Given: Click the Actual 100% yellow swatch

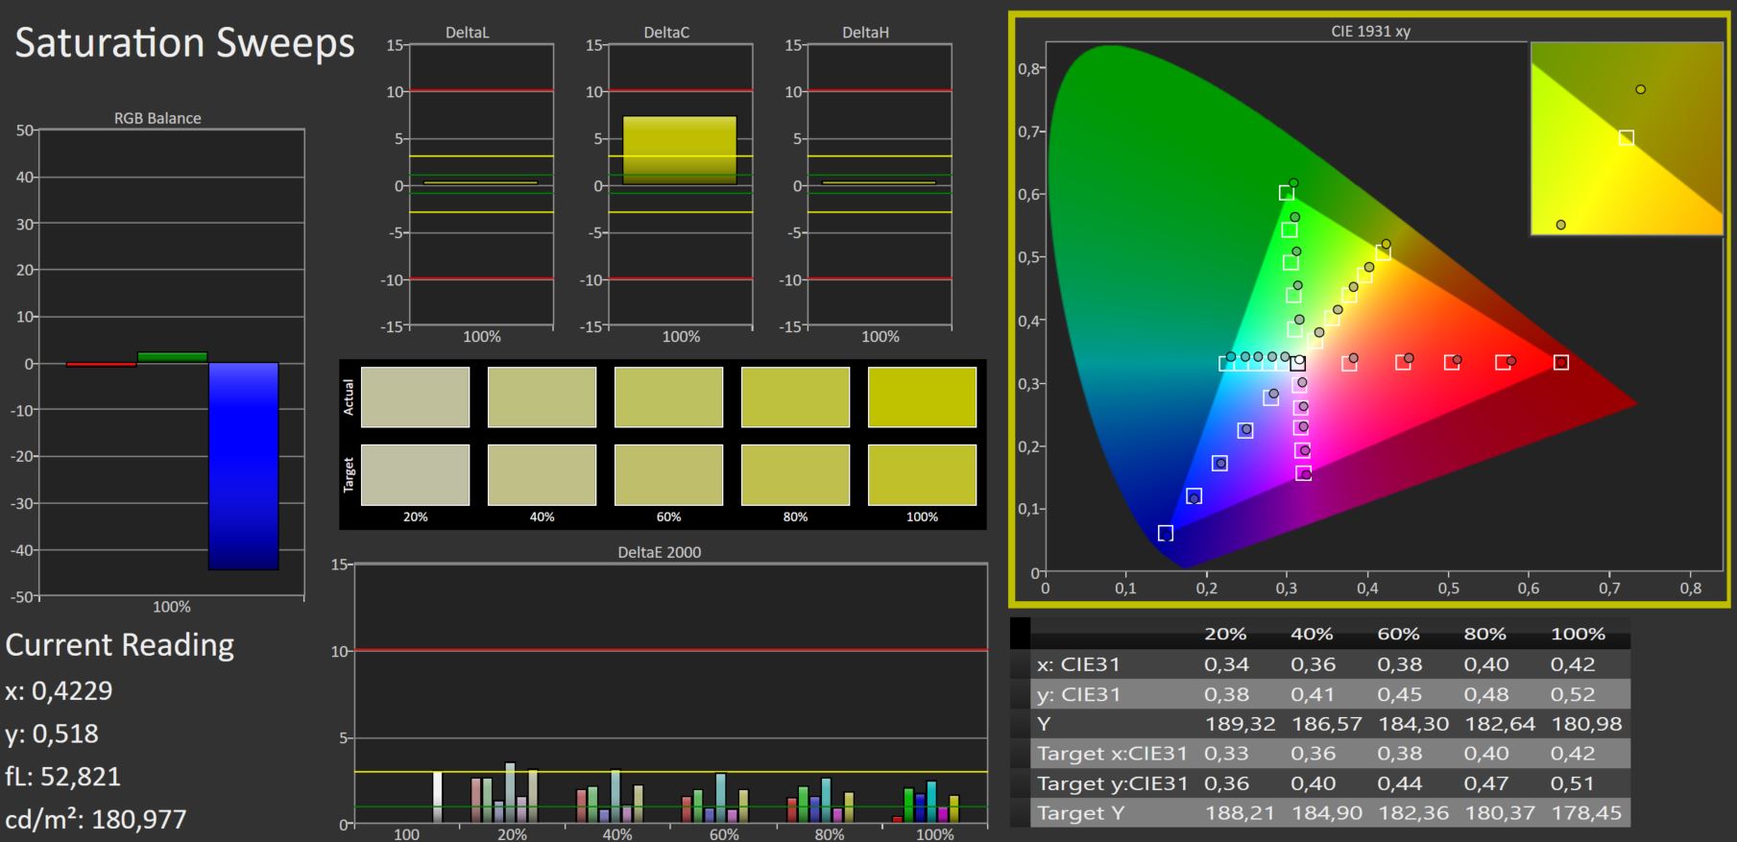Looking at the screenshot, I should point(922,397).
